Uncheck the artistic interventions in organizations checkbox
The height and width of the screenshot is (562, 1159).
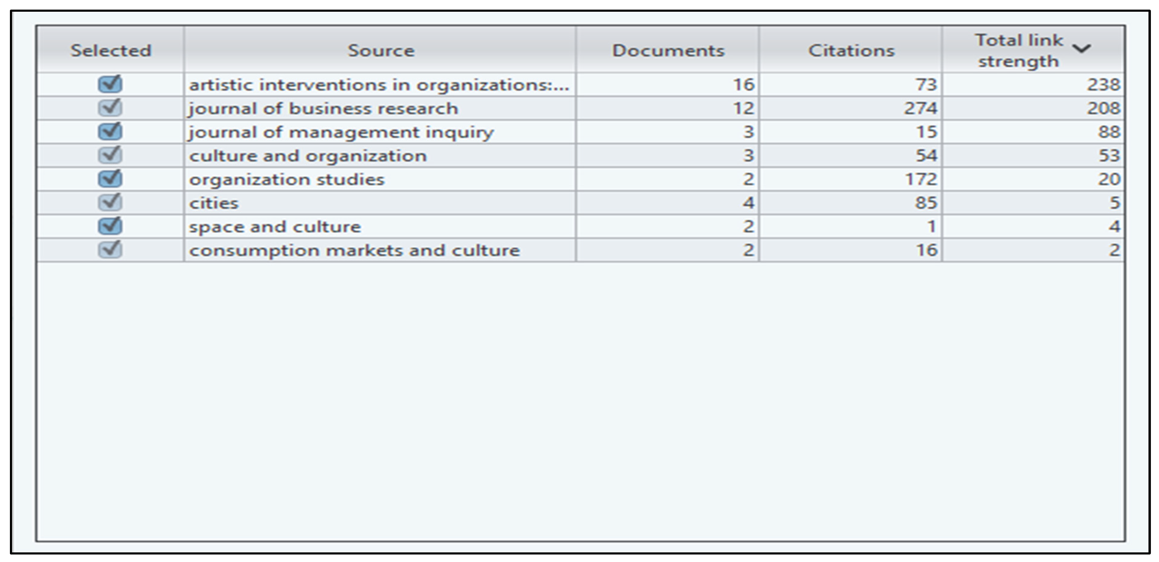coord(110,84)
